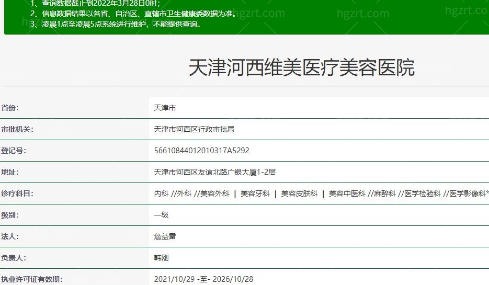Select the 省份 label

[x=9, y=108]
